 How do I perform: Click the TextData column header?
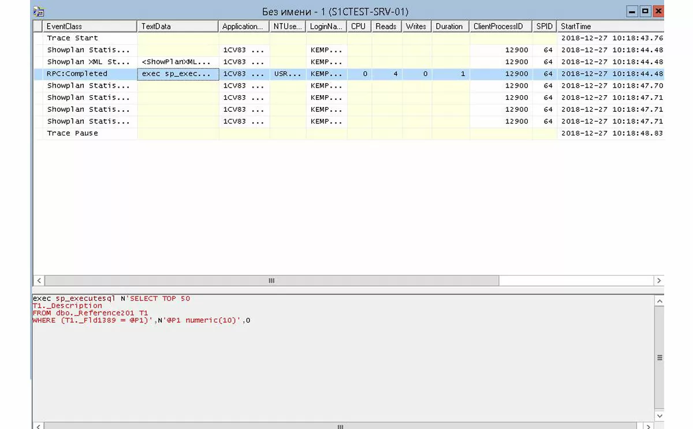pyautogui.click(x=178, y=26)
